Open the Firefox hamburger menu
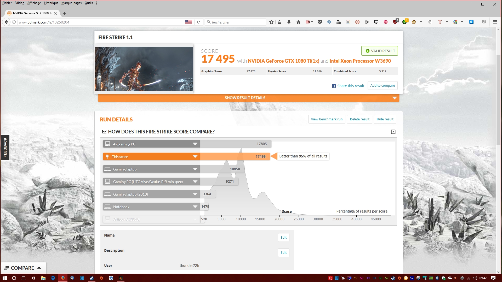Image resolution: width=502 pixels, height=282 pixels. pos(495,22)
